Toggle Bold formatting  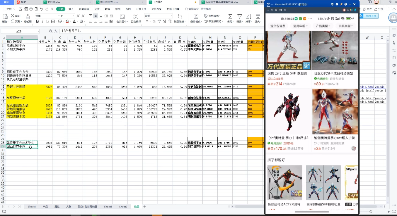[37, 21]
